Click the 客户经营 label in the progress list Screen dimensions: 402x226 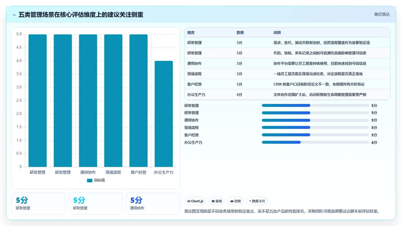click(x=191, y=135)
